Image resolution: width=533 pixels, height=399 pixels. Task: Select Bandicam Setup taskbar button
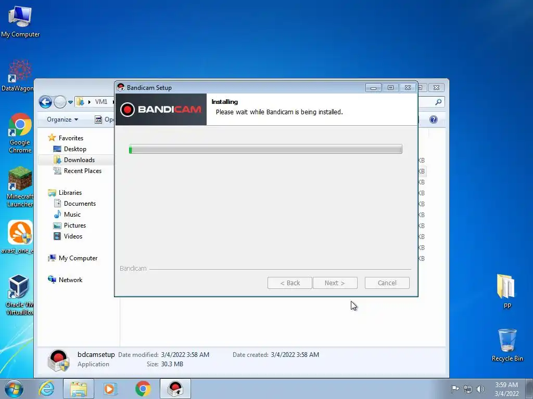pyautogui.click(x=175, y=389)
